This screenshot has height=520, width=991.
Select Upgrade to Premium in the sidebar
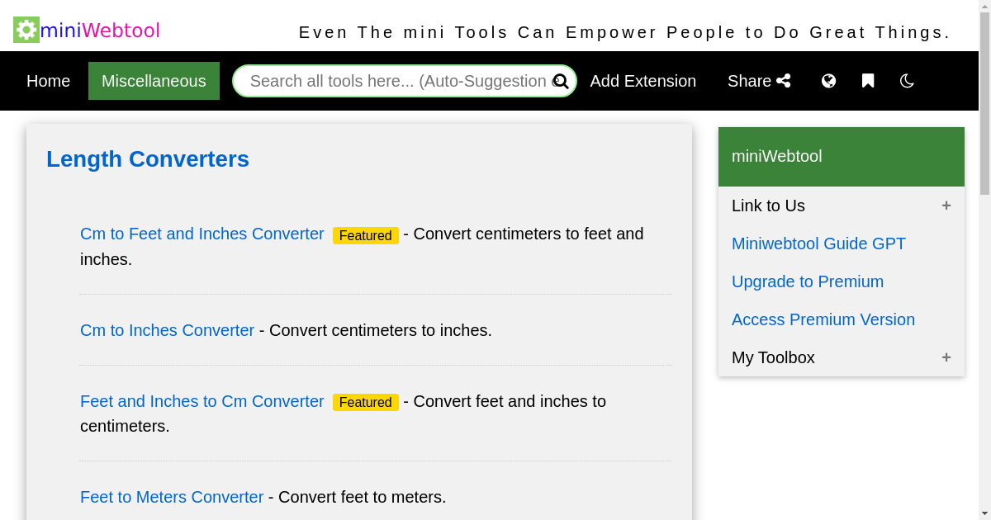click(x=808, y=281)
